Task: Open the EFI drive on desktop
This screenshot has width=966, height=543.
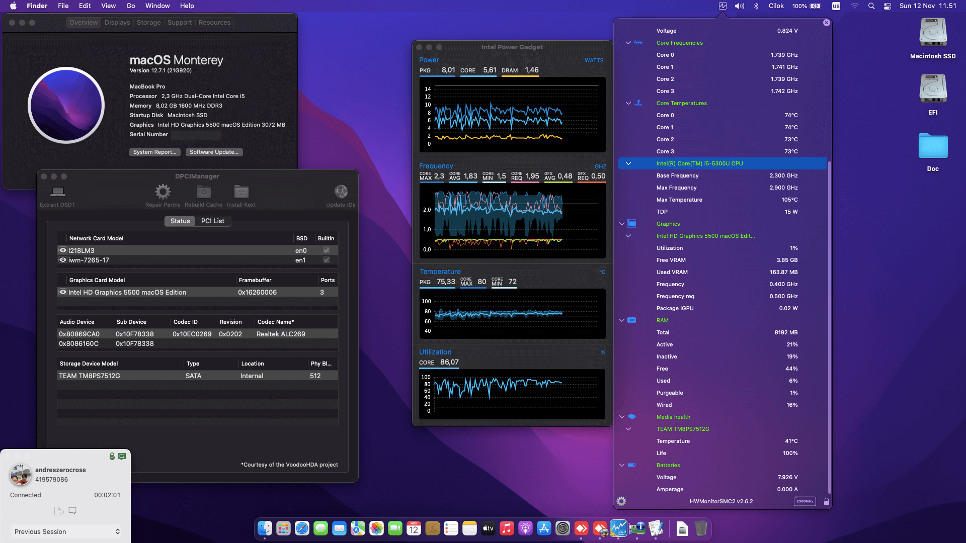Action: (x=932, y=89)
